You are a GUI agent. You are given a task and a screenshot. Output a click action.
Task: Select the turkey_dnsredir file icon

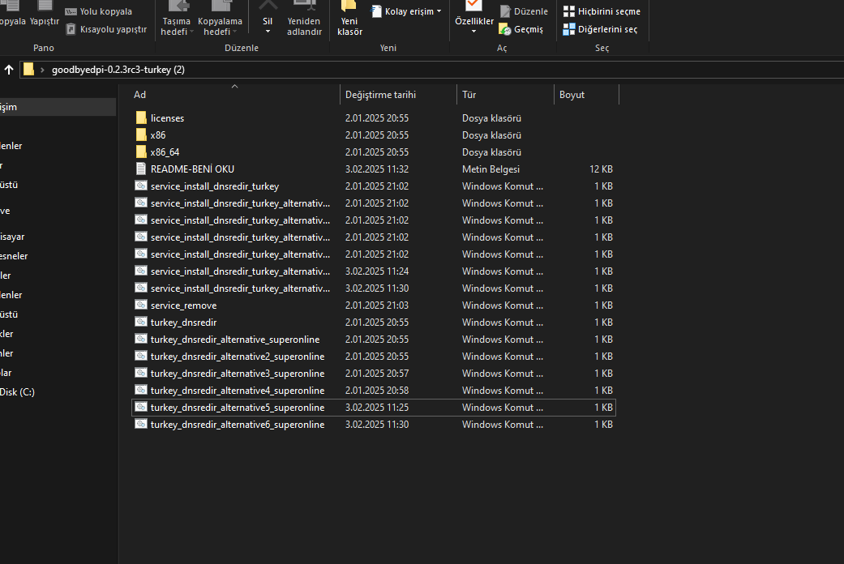[141, 322]
